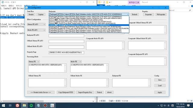Click the Unlock button
Screen dimensions: 193x108
[99, 92]
